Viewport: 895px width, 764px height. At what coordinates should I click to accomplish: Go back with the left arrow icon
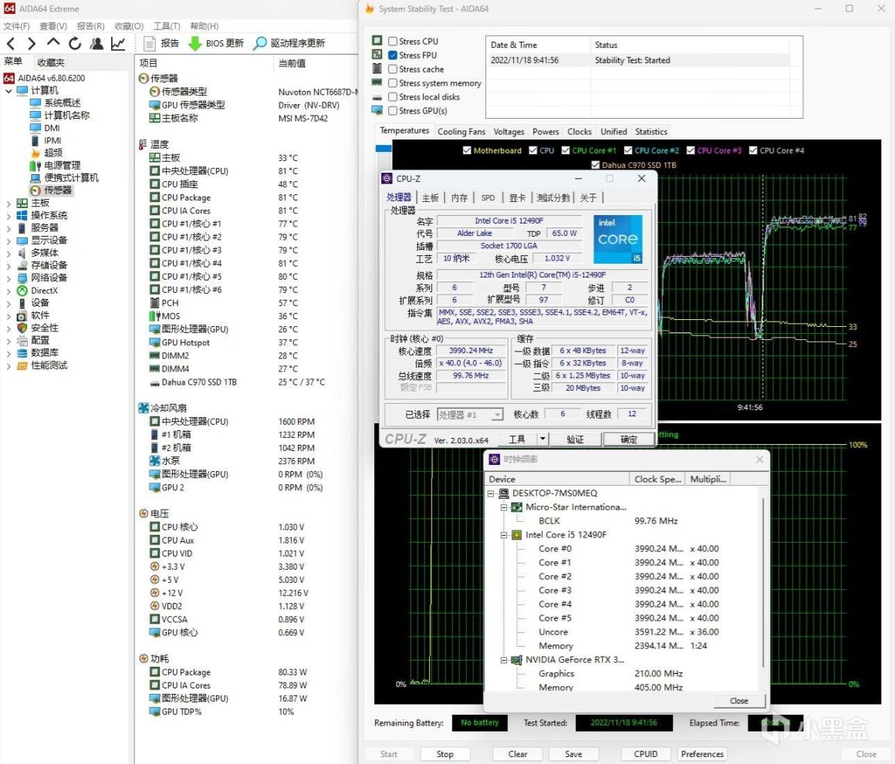coord(11,43)
